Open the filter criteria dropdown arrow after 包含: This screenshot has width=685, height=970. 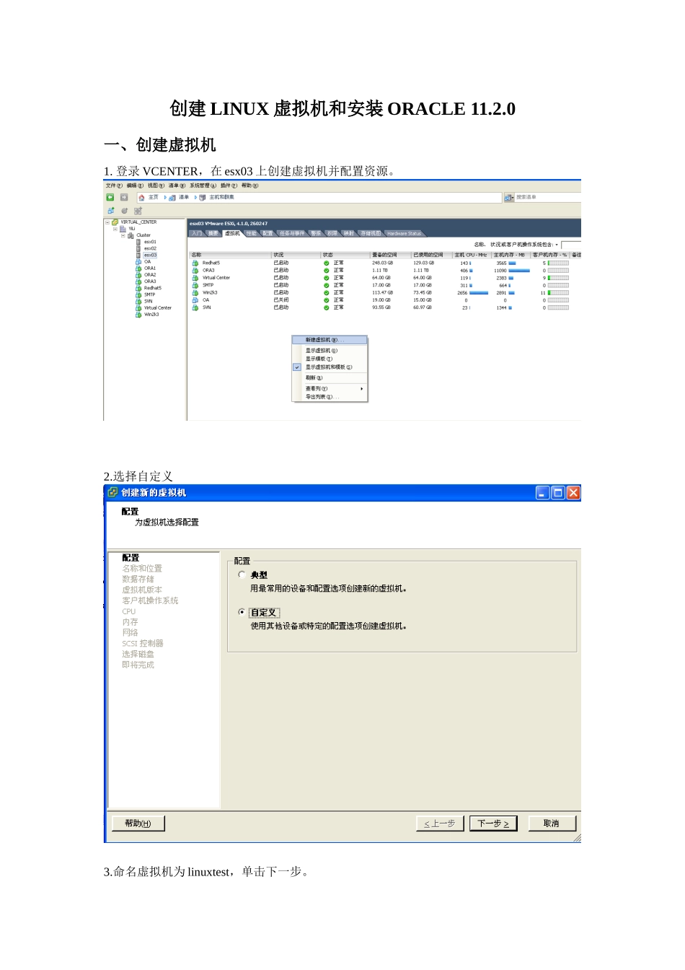(x=557, y=245)
